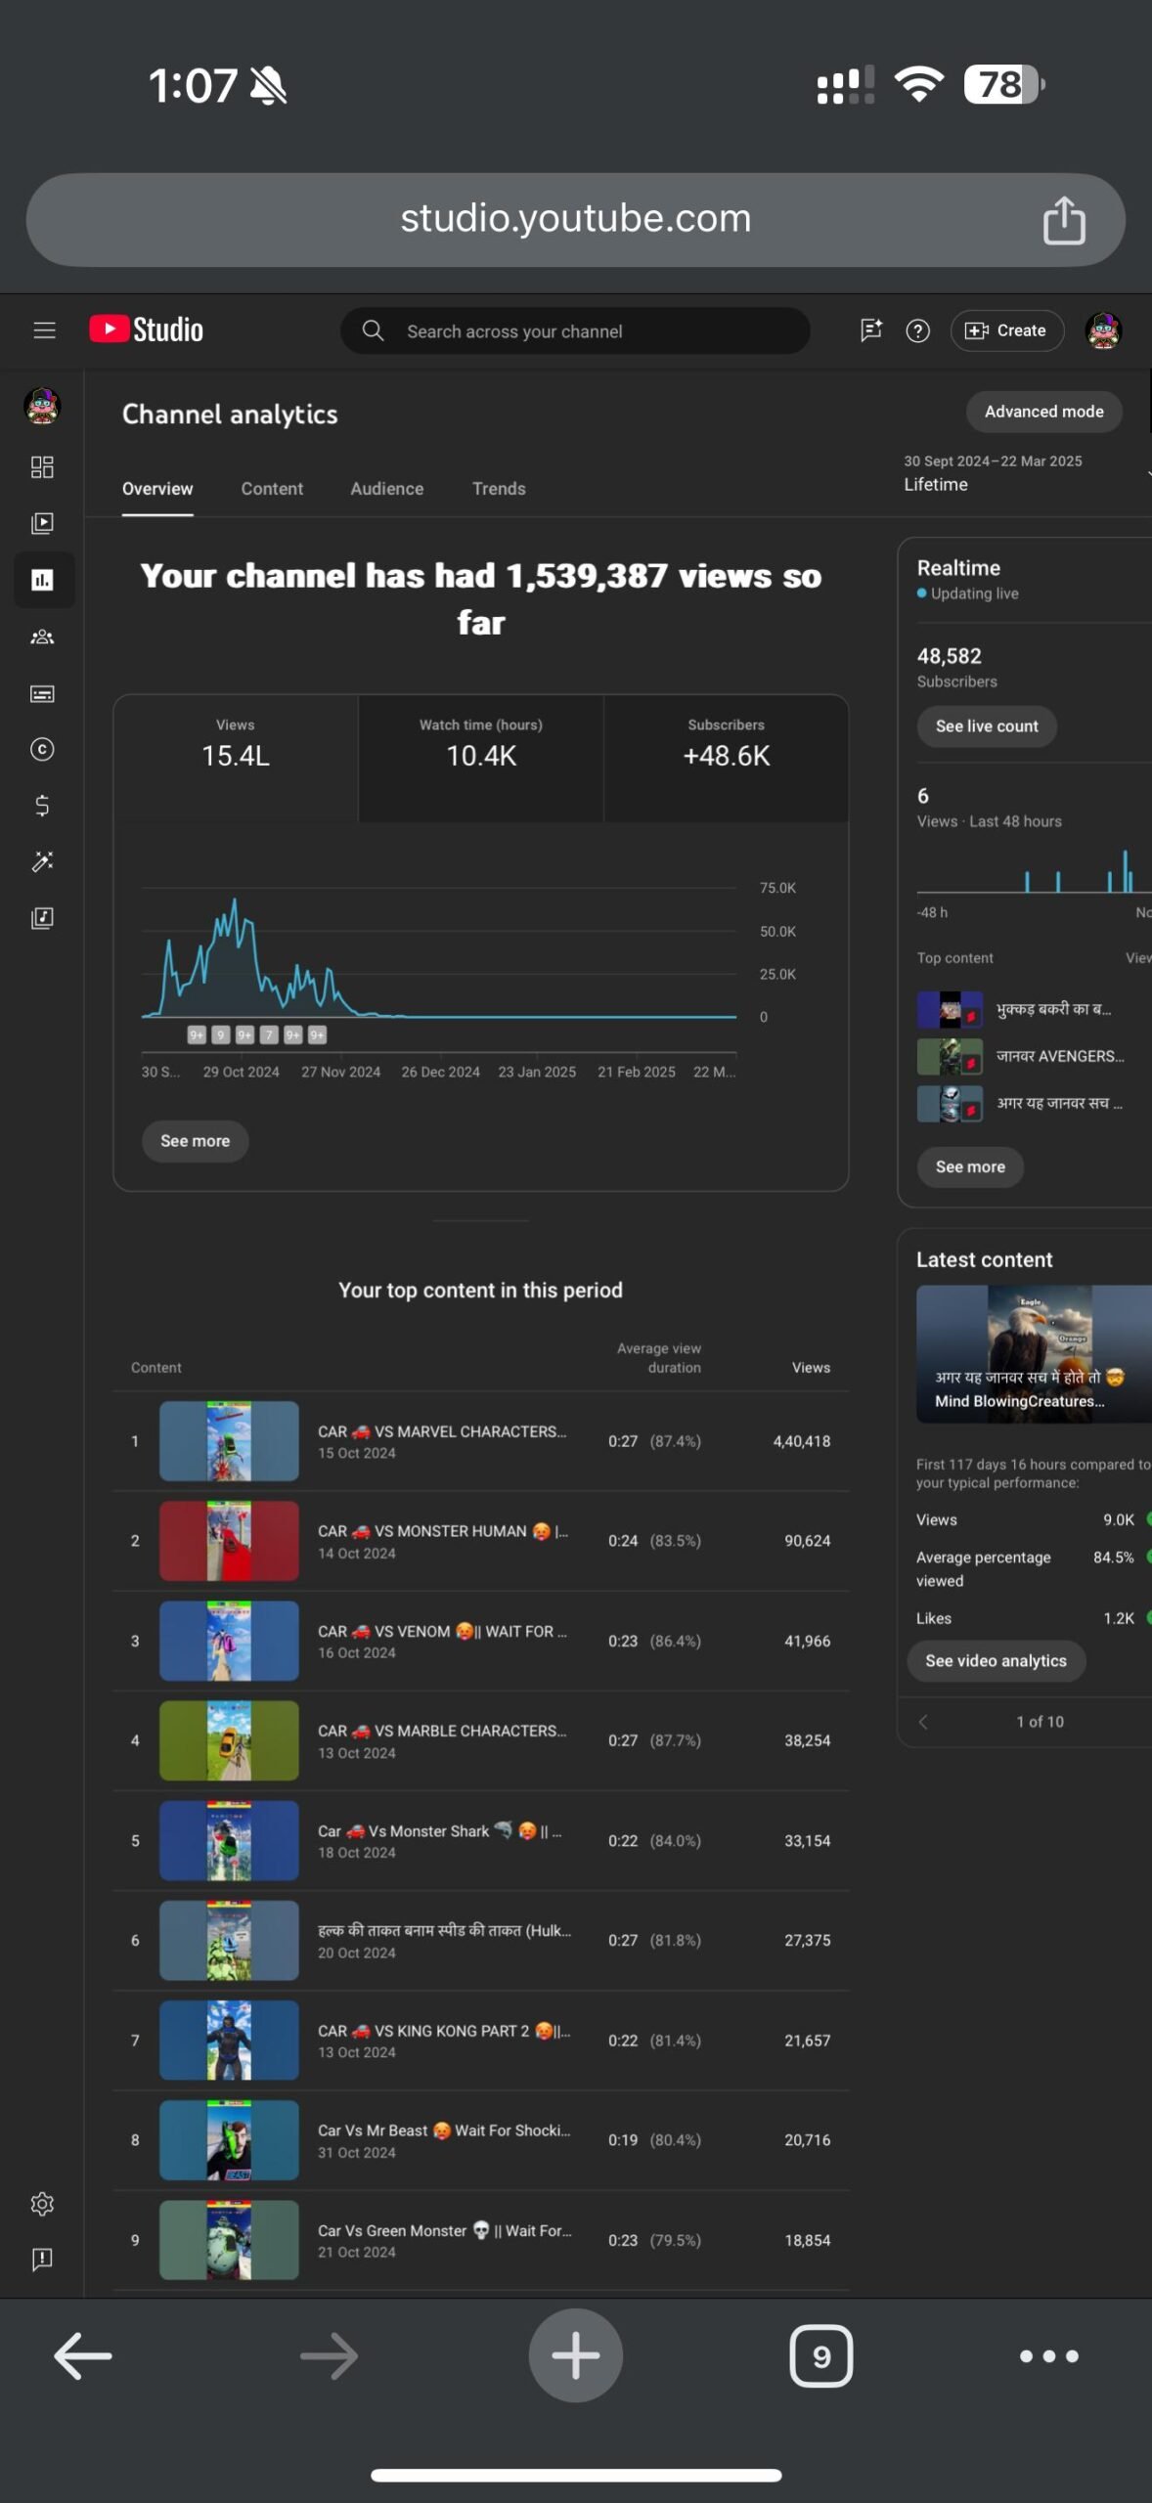Click the previous arrow beside 1 of 10

tap(923, 1722)
